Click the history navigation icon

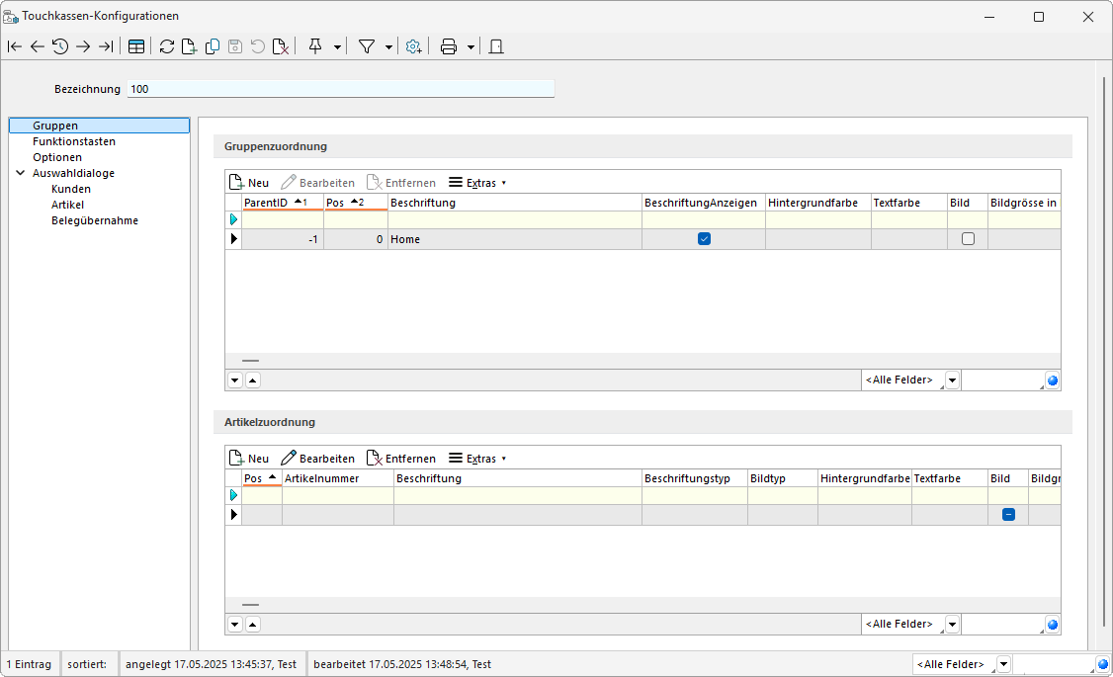pyautogui.click(x=60, y=46)
